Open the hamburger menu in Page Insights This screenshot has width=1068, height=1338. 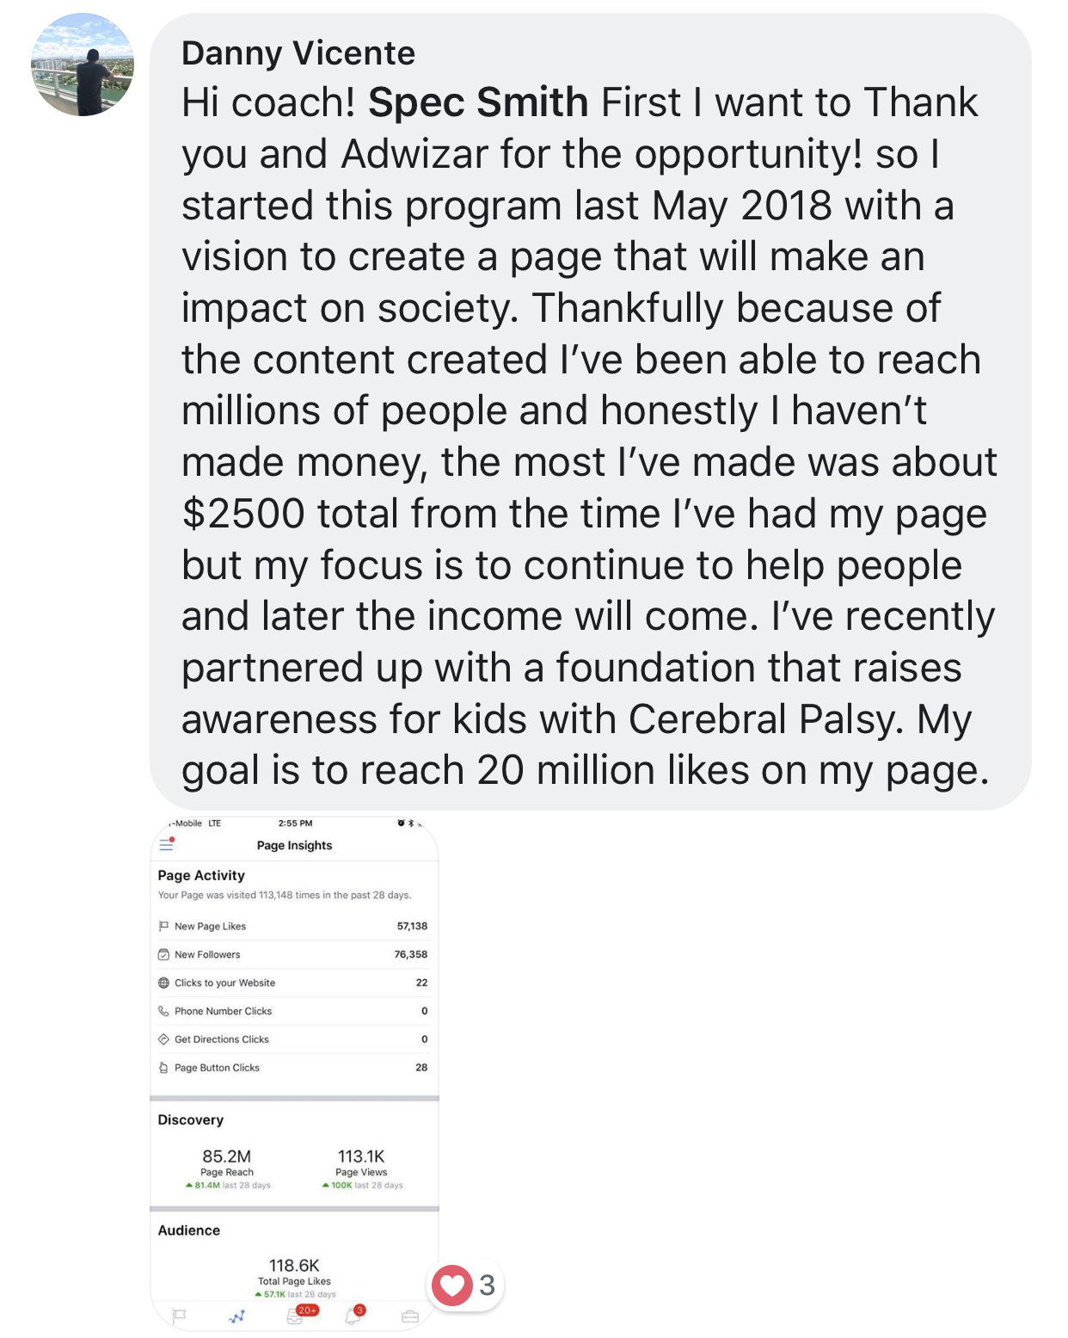[167, 845]
